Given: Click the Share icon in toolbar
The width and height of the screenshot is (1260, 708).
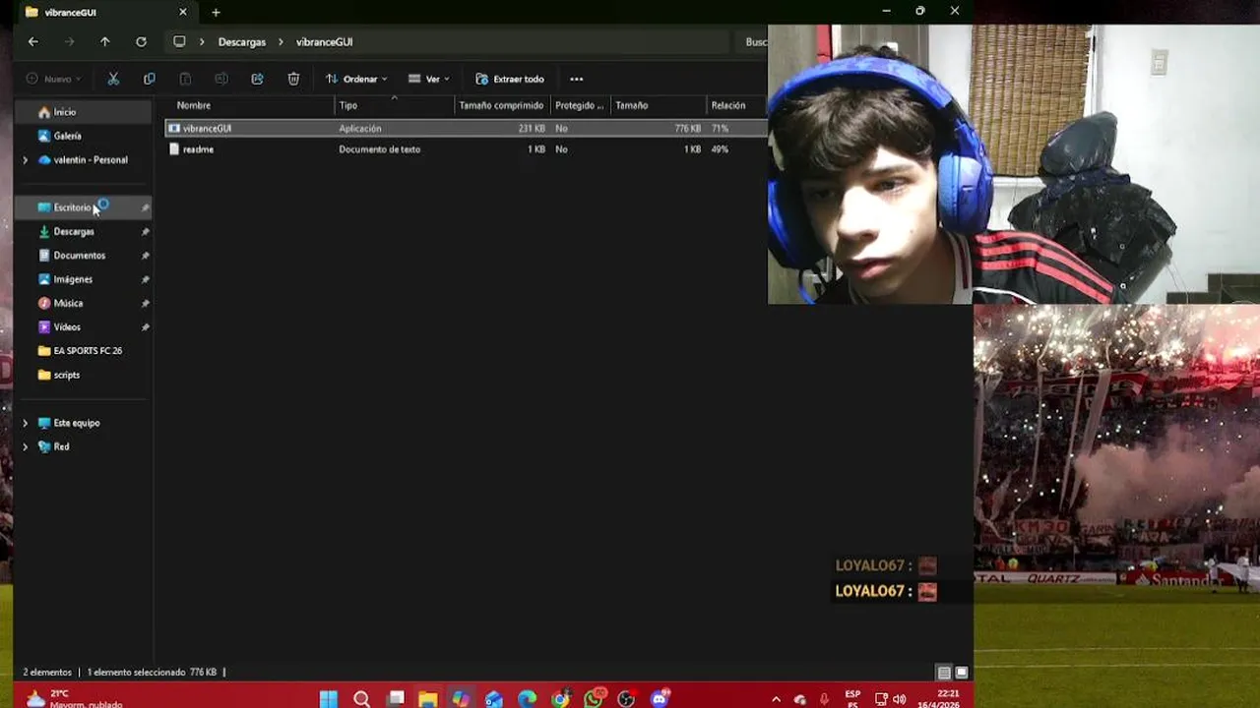Looking at the screenshot, I should (257, 79).
